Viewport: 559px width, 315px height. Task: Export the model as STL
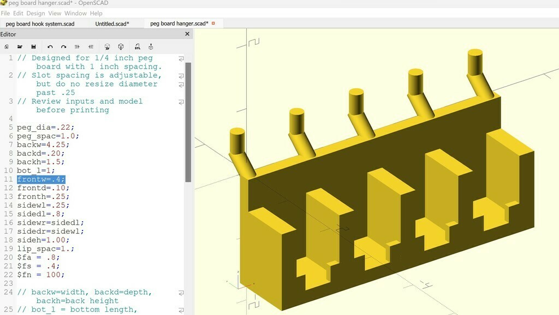click(138, 47)
